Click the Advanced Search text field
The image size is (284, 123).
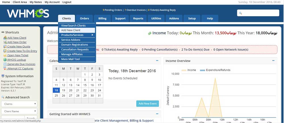point(13,118)
